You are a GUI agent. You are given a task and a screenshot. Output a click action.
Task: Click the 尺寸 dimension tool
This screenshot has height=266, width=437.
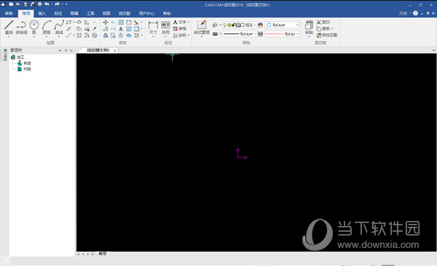(153, 28)
